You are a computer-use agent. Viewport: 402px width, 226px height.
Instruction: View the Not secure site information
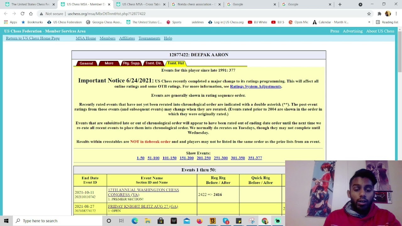click(51, 14)
